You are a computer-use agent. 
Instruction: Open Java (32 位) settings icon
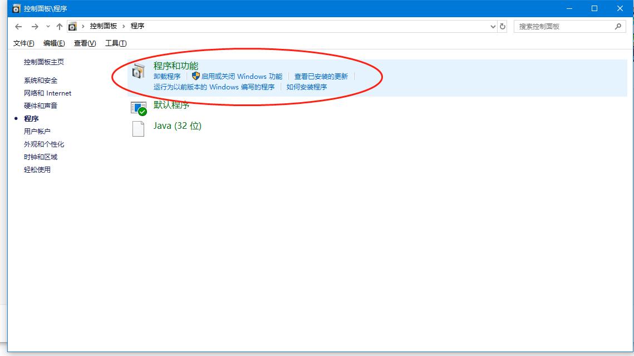tap(138, 128)
